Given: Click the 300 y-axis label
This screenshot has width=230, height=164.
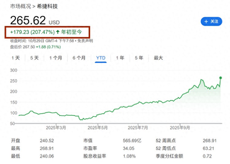Looking at the screenshot, I should 13,70.
